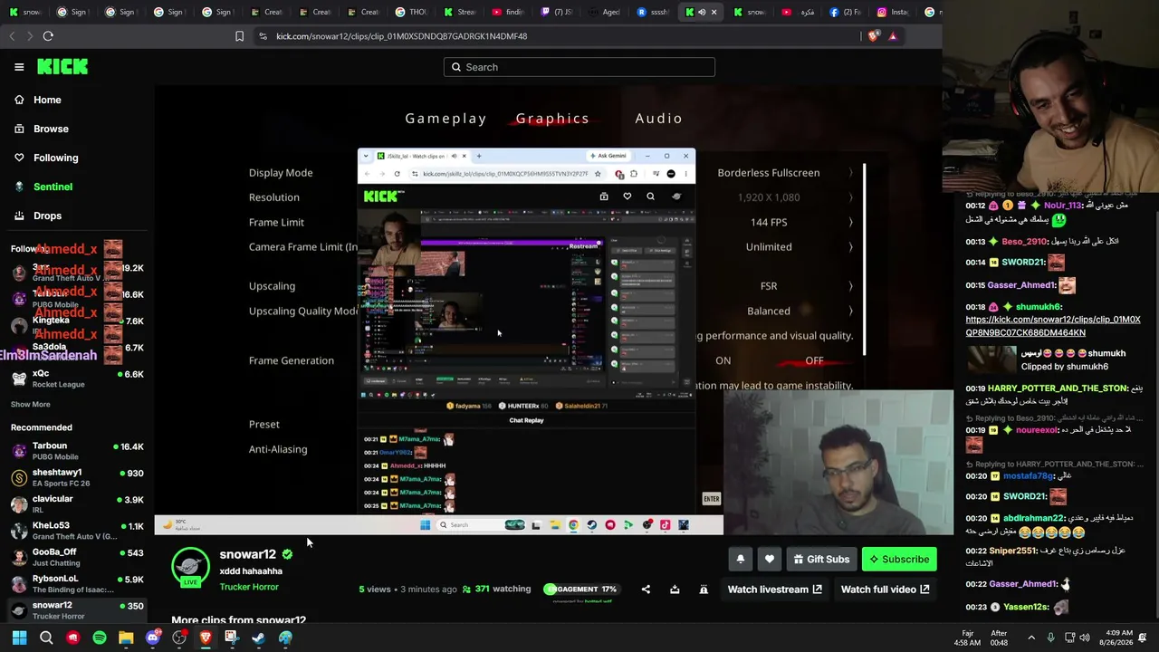Open the Trucker Horror category link
The height and width of the screenshot is (652, 1159).
[249, 587]
